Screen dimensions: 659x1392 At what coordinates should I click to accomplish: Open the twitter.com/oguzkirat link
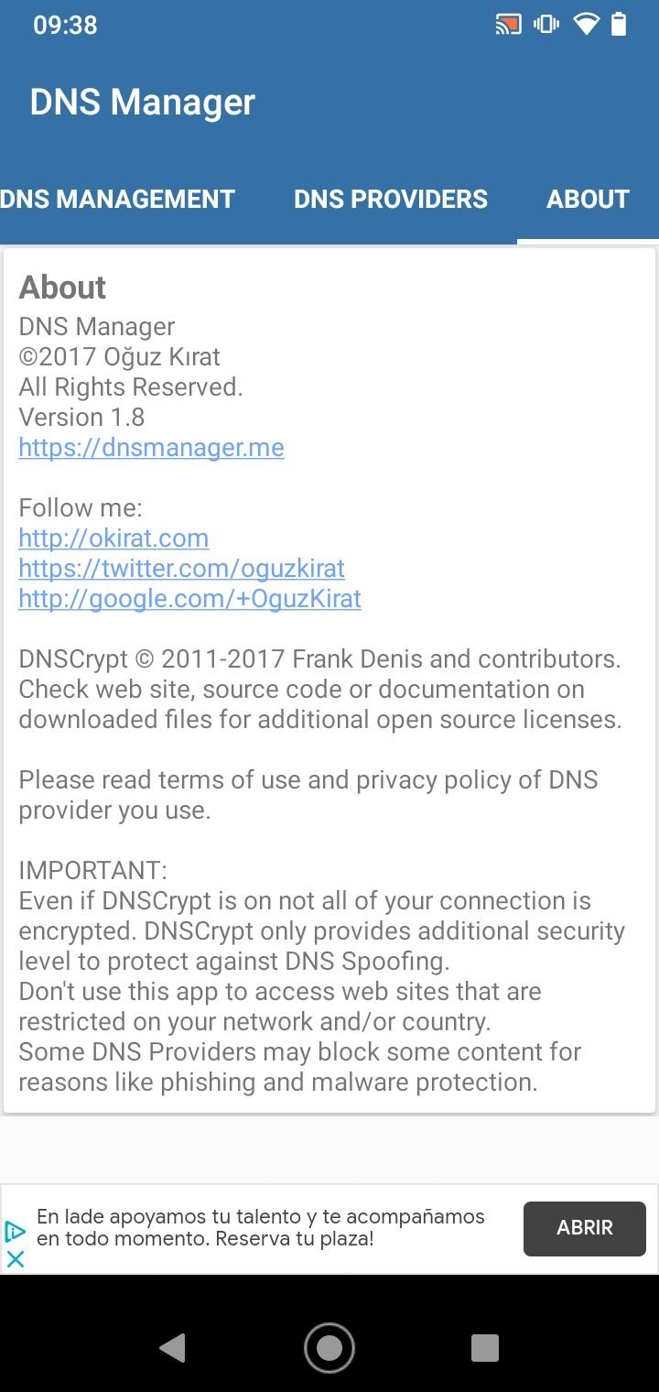tap(181, 568)
